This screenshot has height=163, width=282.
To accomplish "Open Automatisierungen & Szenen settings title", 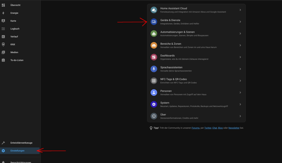I will pyautogui.click(x=177, y=32).
